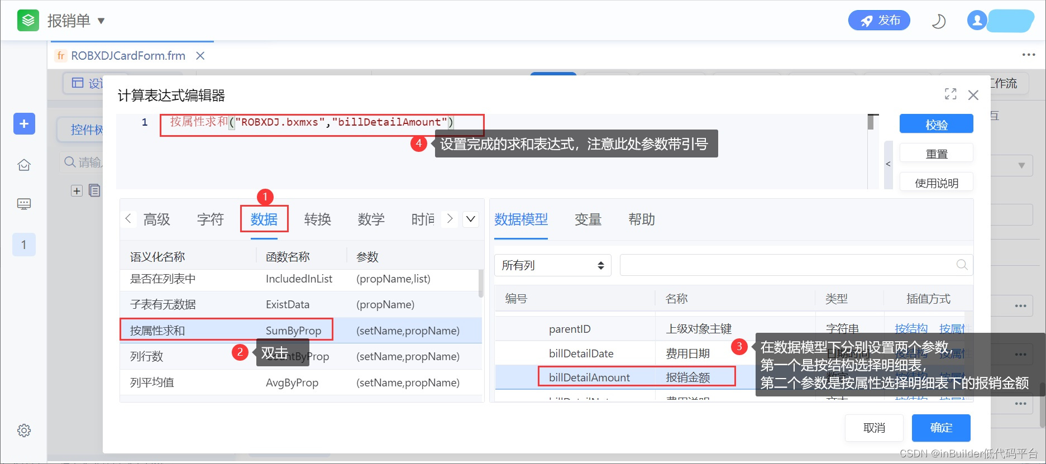Click the 发布 publish button
Viewport: 1046px width, 464px height.
point(879,21)
